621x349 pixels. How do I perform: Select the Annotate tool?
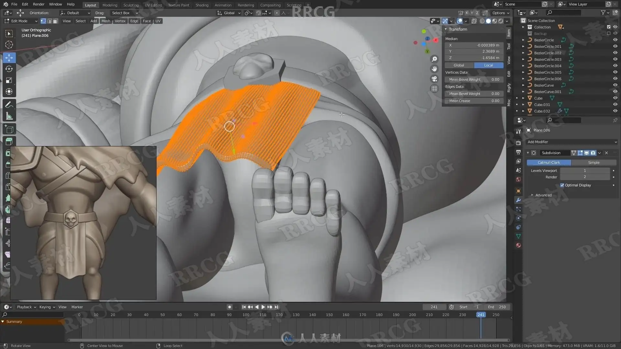[x=9, y=105]
